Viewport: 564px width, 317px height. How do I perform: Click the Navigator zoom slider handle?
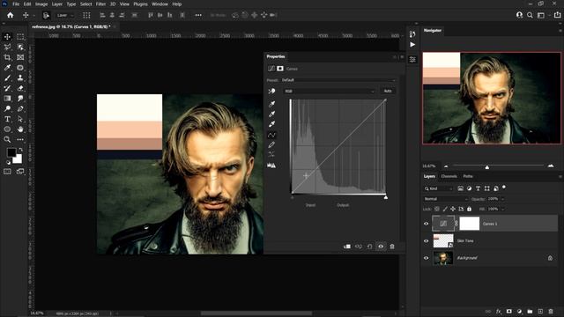487,166
